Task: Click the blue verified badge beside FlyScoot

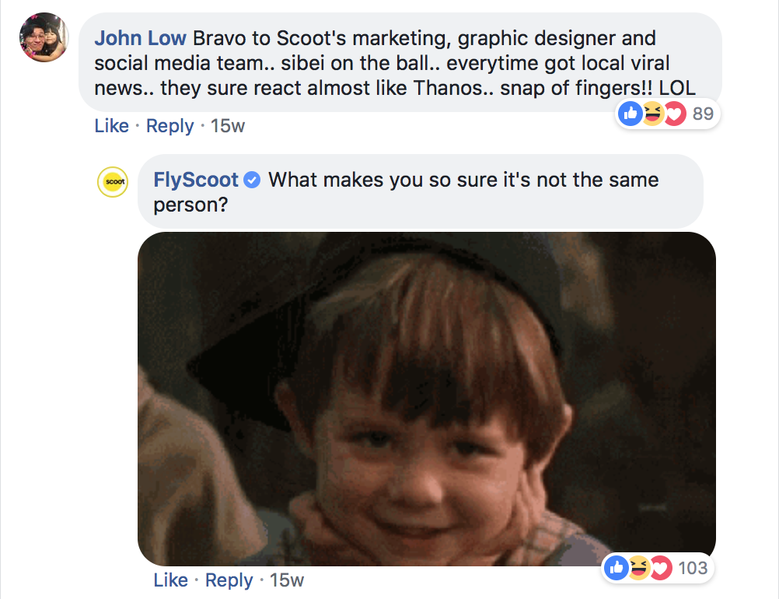Action: (252, 180)
